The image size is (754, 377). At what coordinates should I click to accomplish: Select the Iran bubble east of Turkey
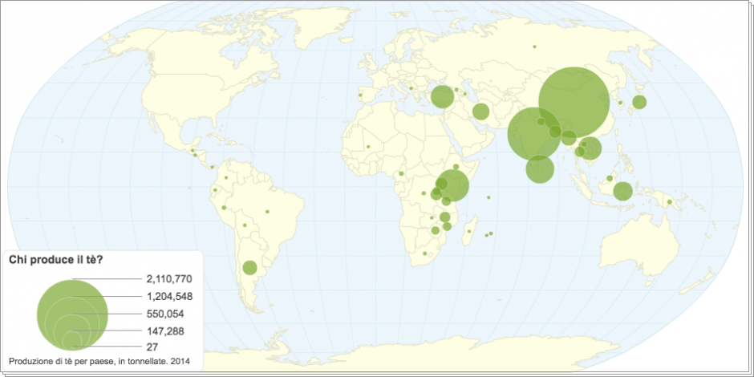pyautogui.click(x=480, y=111)
